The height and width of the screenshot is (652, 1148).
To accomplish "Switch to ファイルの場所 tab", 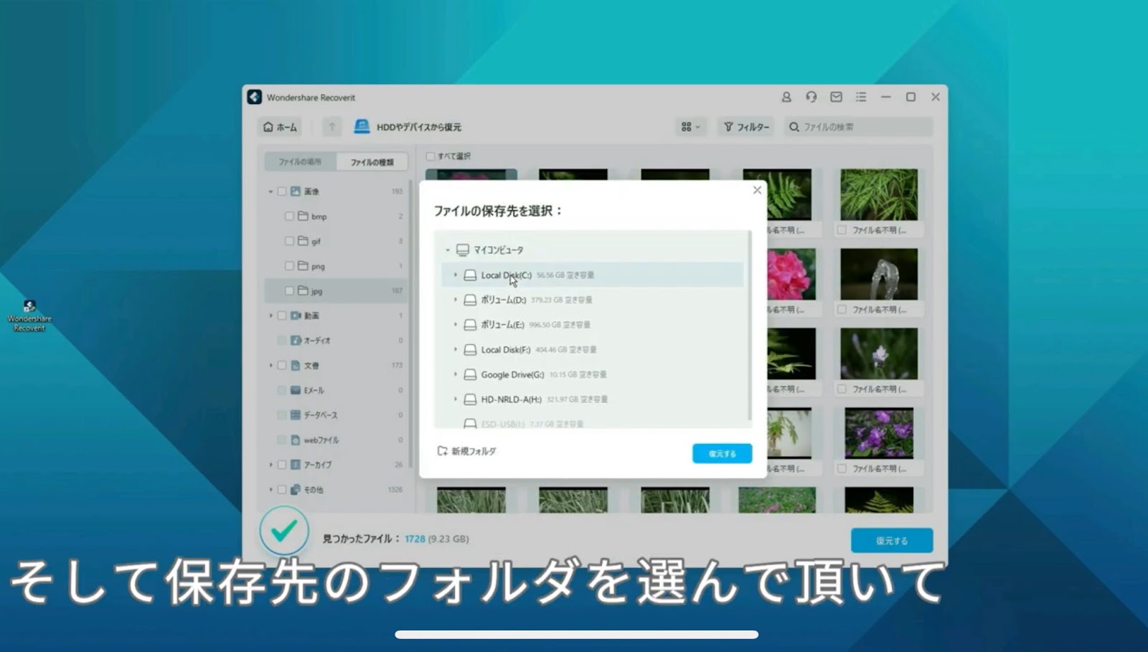I will pos(300,162).
